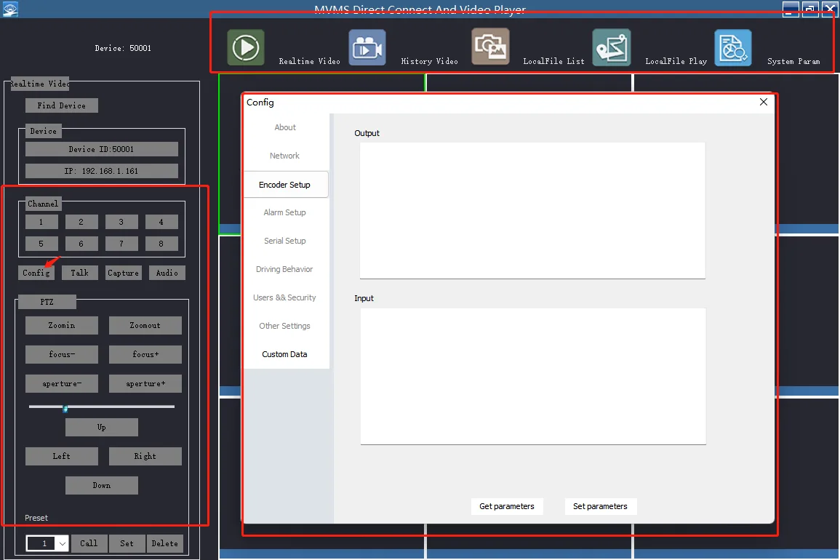Click the focus- button
Image resolution: width=840 pixels, height=560 pixels.
[x=62, y=354]
